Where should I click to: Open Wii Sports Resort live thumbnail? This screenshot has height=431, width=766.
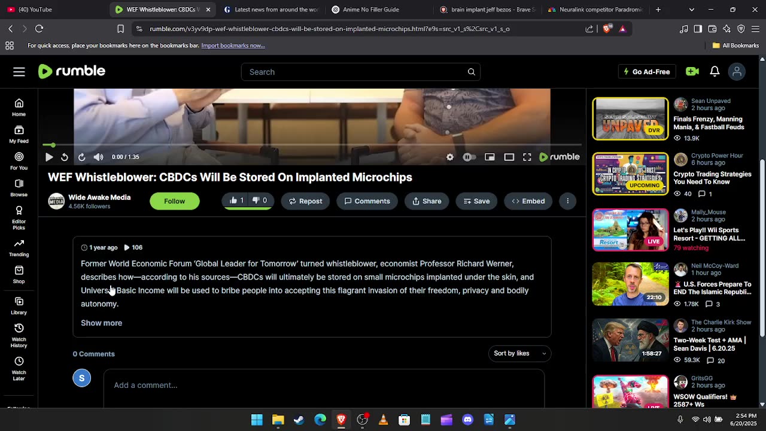[630, 229]
